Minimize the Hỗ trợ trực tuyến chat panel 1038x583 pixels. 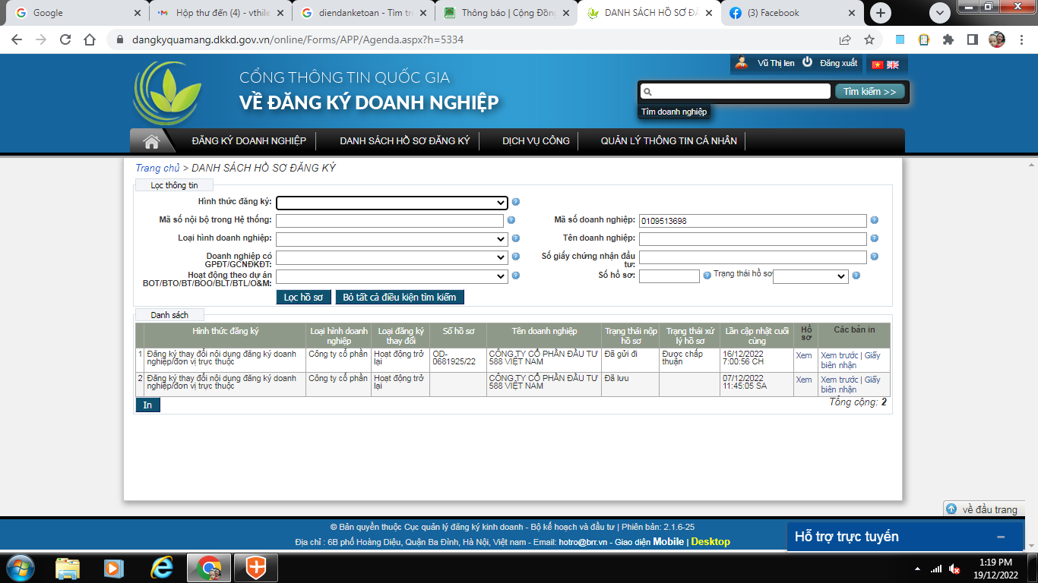click(x=1001, y=537)
